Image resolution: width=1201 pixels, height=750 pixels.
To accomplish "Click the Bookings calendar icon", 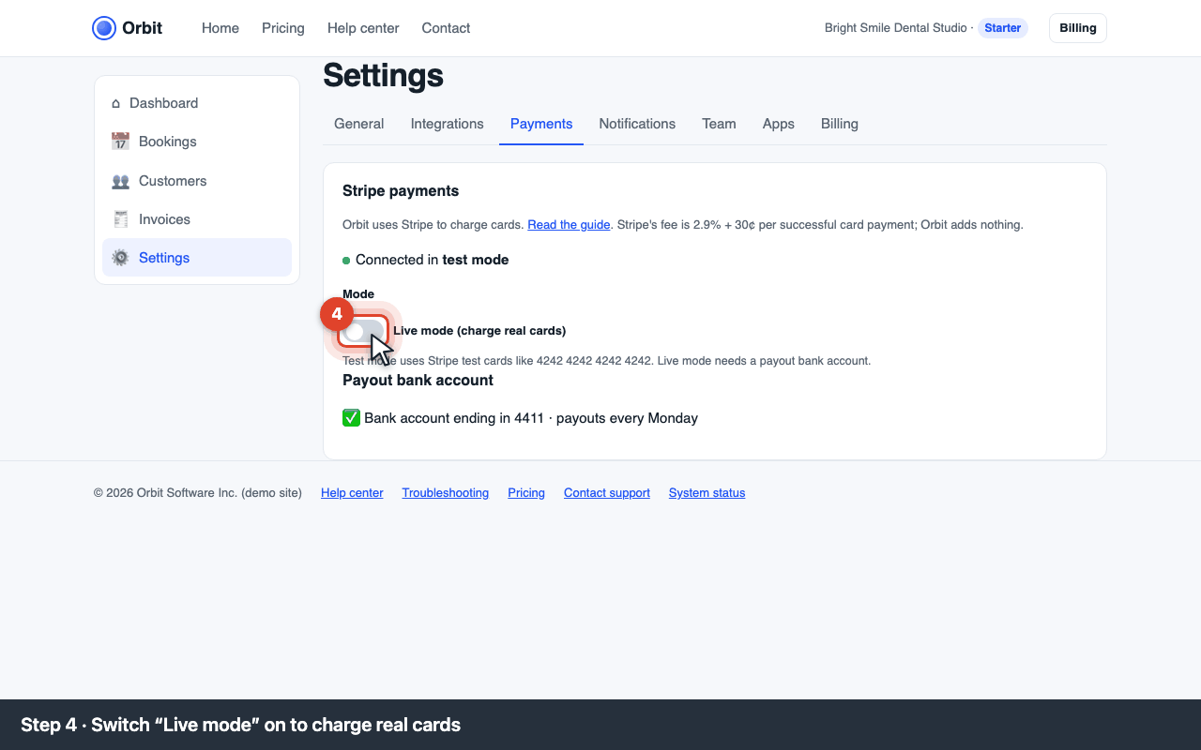I will point(120,142).
